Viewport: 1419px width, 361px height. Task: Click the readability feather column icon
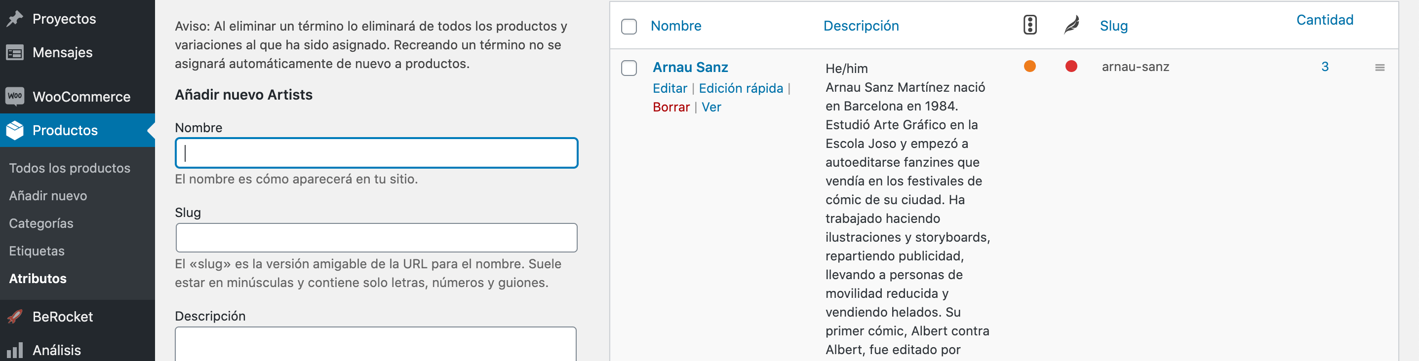(x=1071, y=25)
